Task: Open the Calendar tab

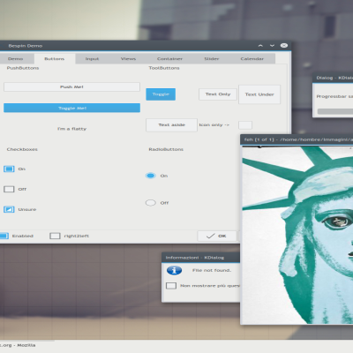Action: pos(252,59)
